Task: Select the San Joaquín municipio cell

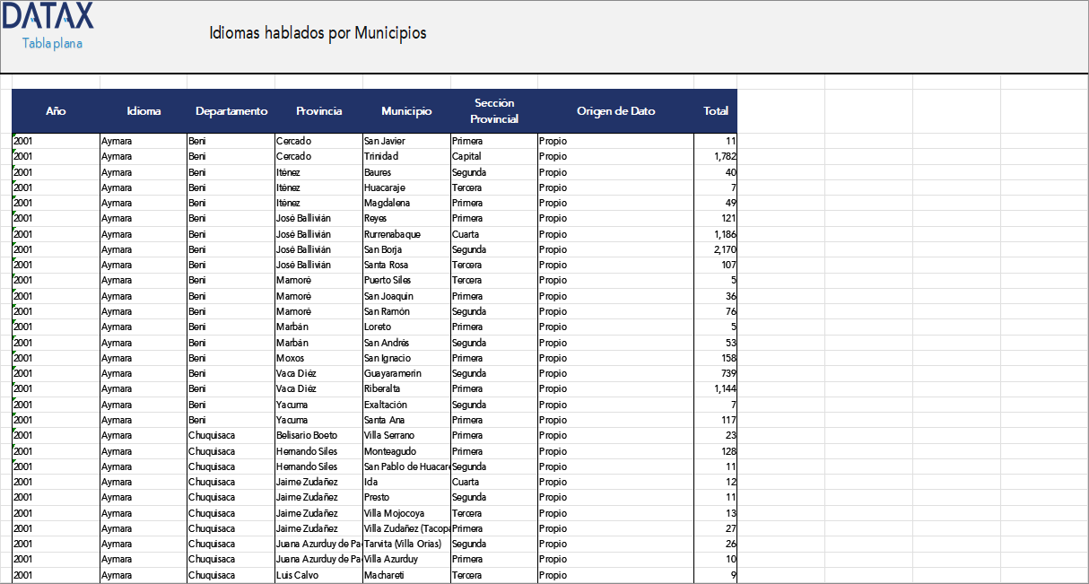Action: click(x=406, y=296)
